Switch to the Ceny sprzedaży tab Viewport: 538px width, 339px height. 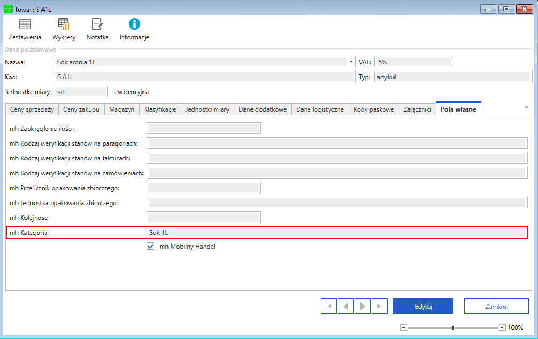point(32,109)
